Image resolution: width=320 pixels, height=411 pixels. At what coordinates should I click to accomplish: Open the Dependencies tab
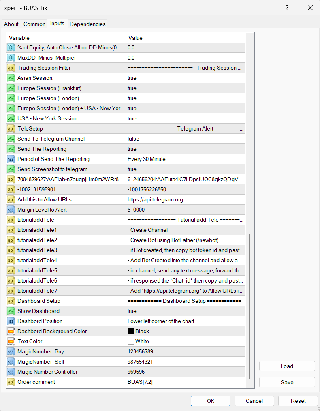(87, 24)
